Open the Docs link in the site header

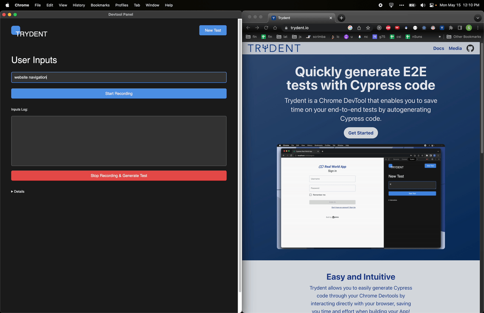[439, 48]
